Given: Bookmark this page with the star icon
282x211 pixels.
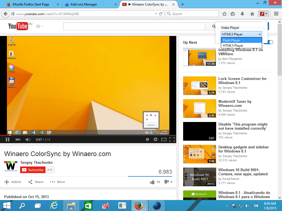Looking at the screenshot, I should [x=224, y=13].
